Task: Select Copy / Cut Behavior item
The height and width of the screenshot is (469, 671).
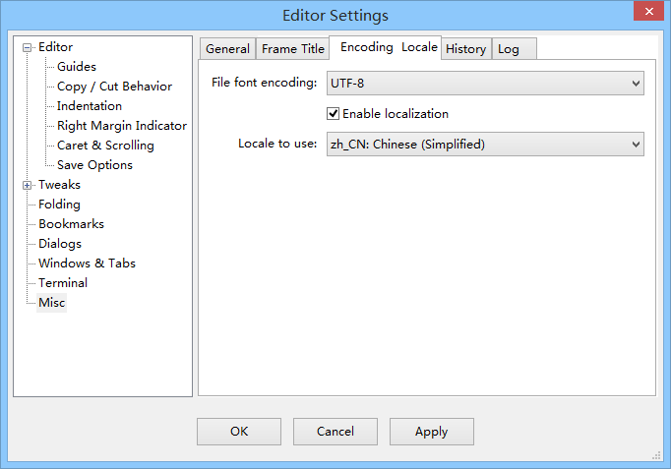Action: click(114, 87)
